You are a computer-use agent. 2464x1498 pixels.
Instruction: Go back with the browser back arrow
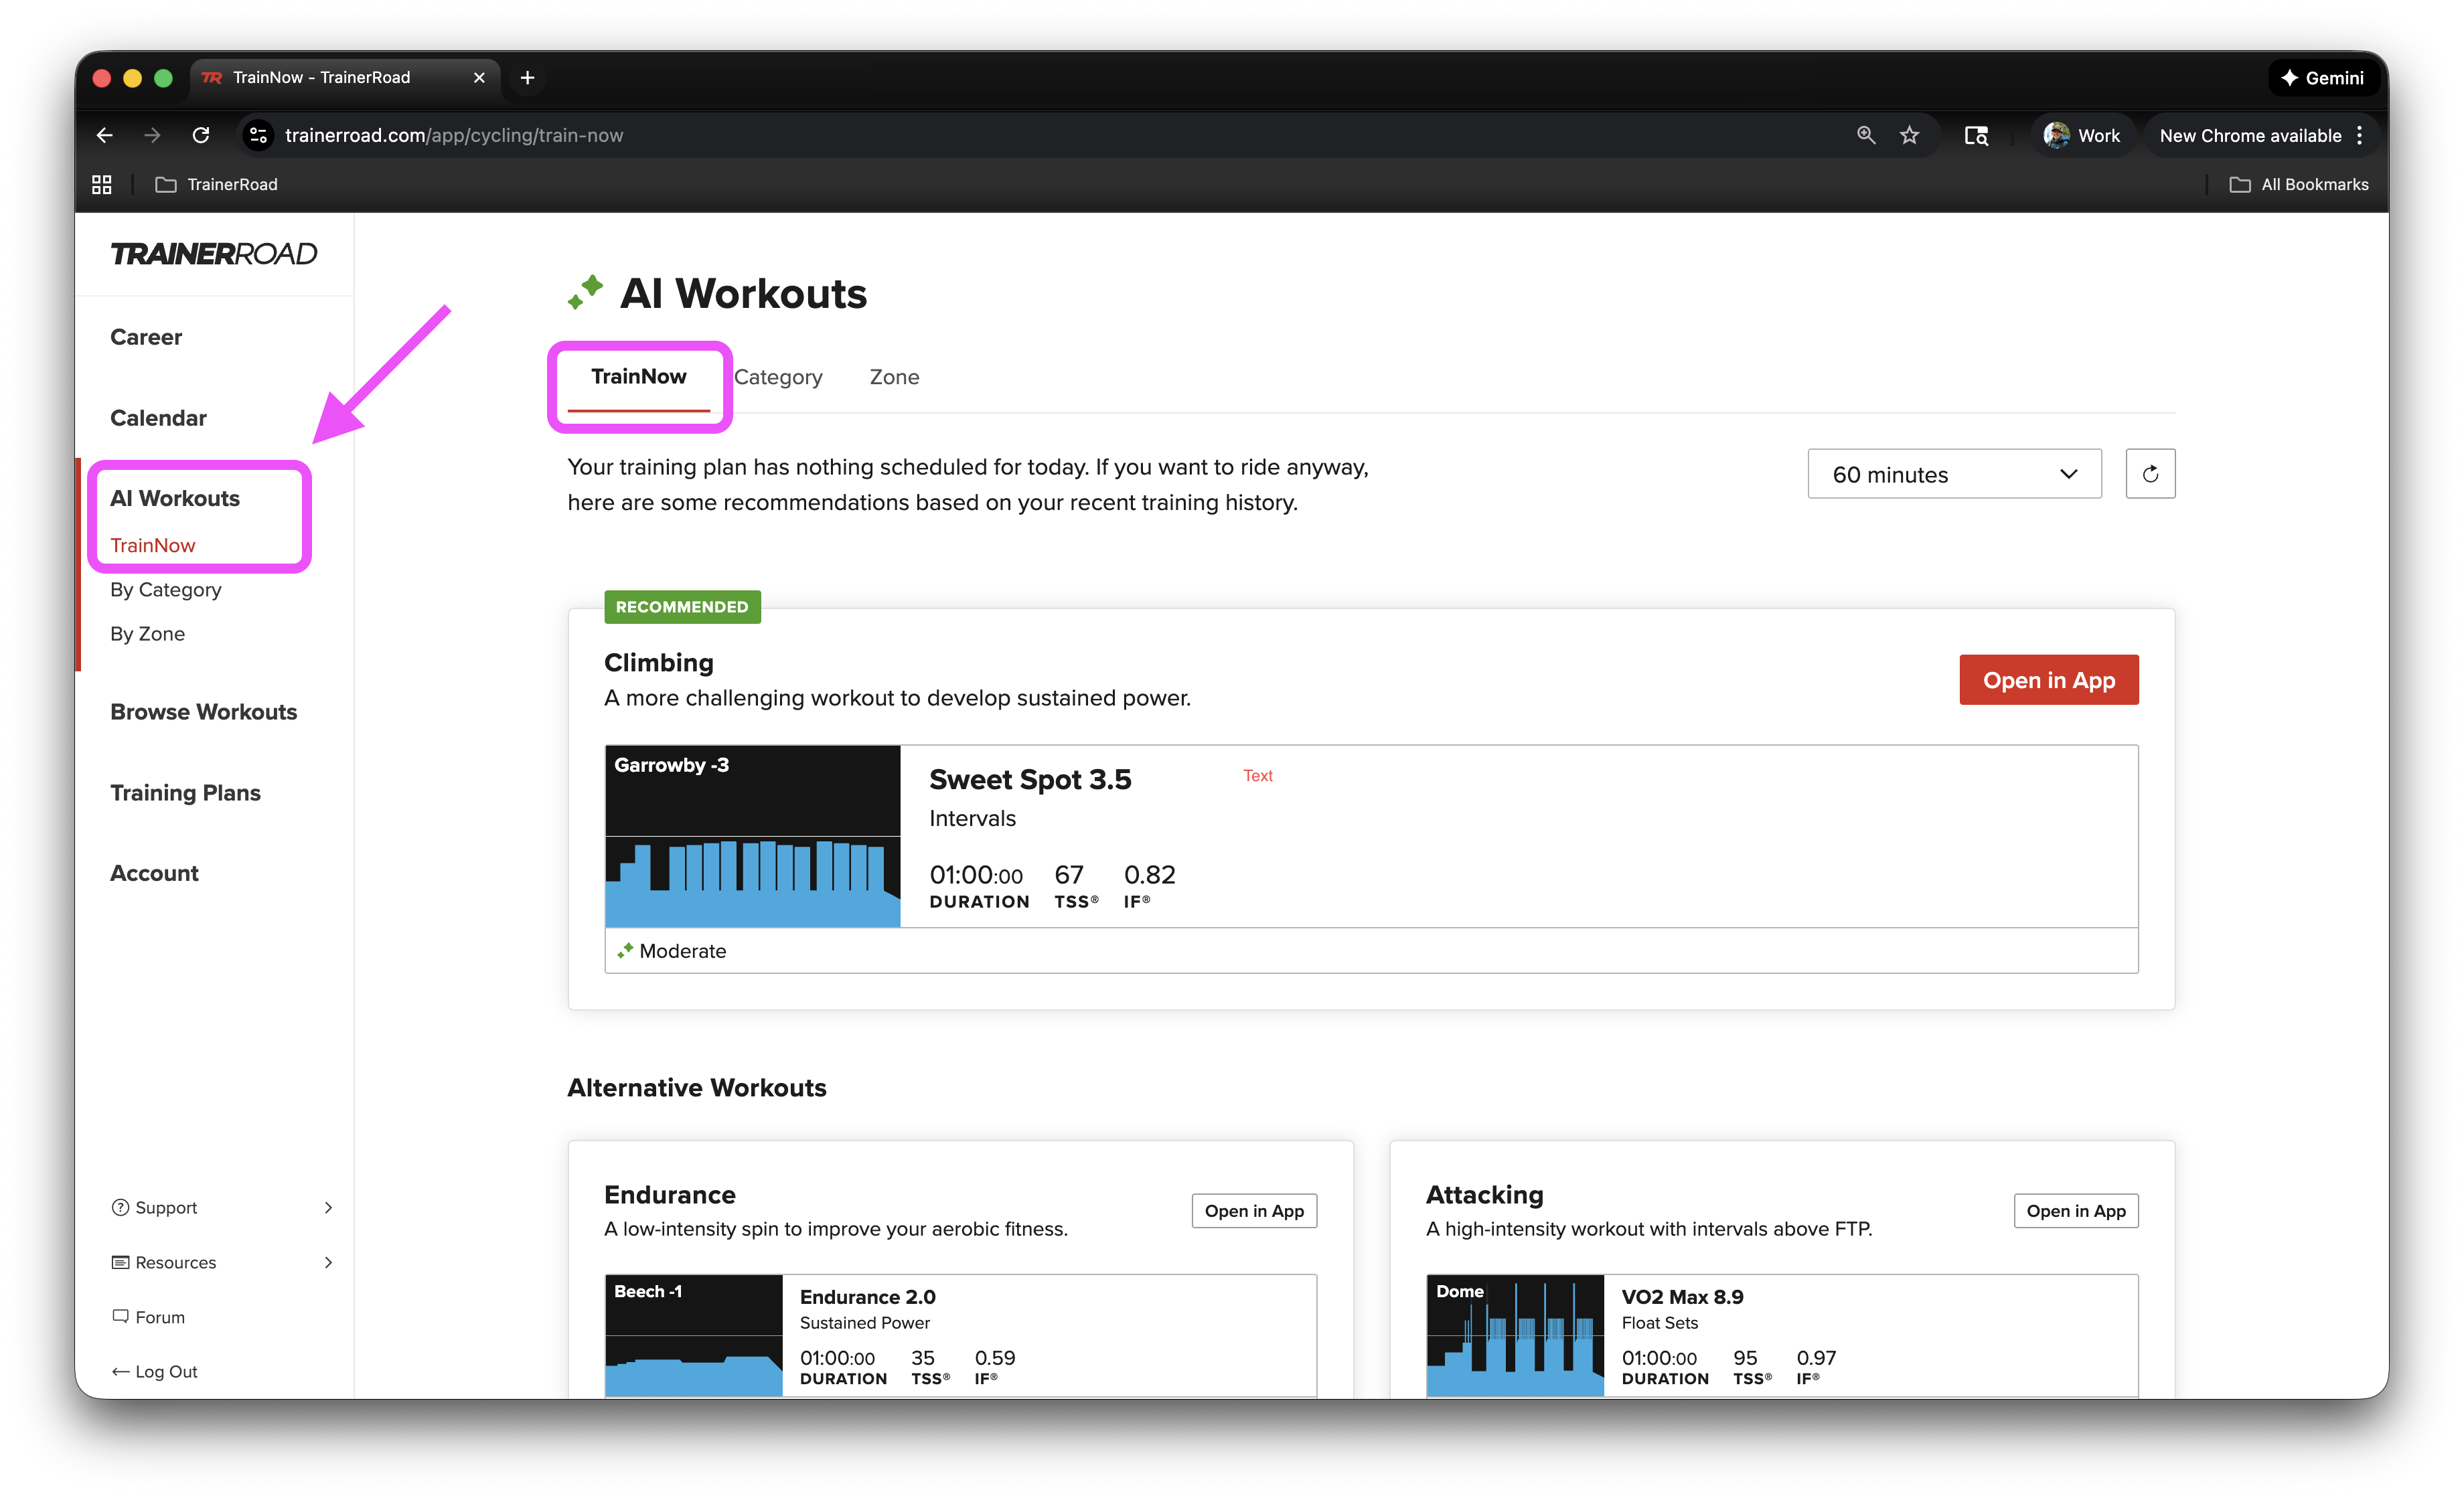[104, 135]
